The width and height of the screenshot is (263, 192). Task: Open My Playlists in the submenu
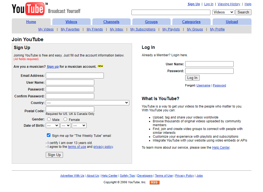click(171, 29)
